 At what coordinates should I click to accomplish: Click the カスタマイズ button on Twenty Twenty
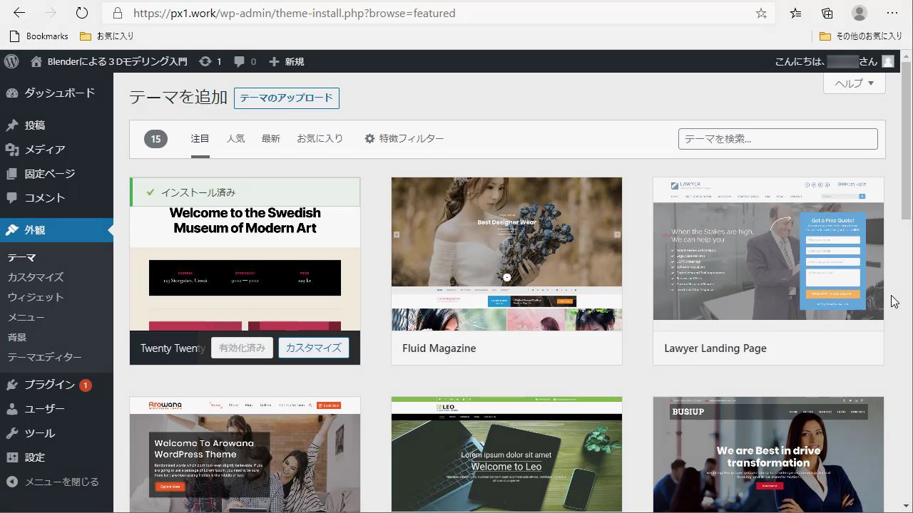tap(313, 348)
